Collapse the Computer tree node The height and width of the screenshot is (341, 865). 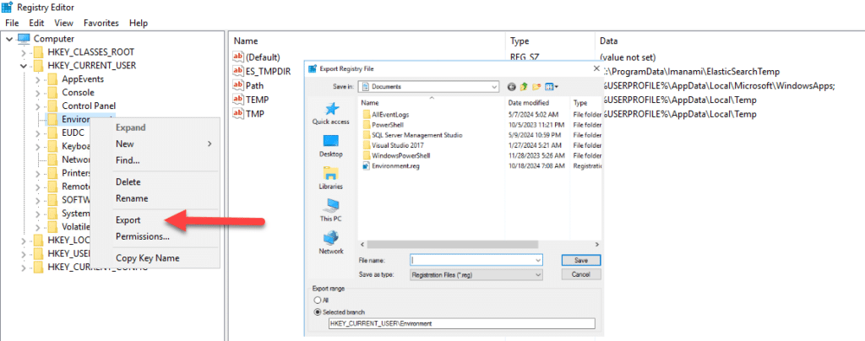point(9,39)
